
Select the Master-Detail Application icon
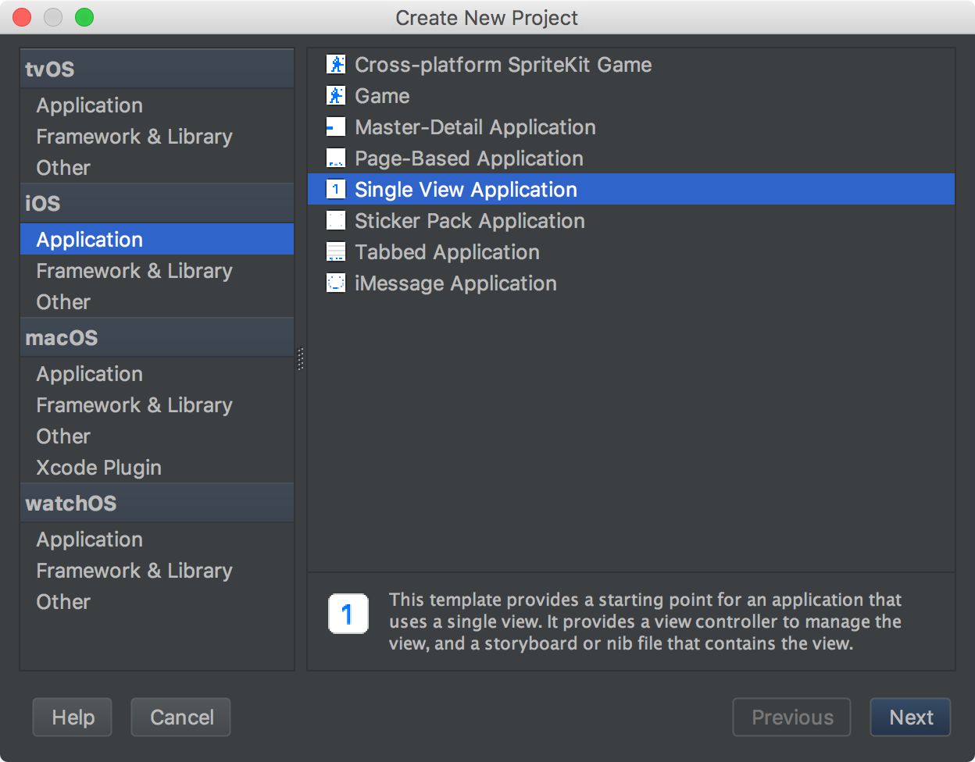[336, 127]
